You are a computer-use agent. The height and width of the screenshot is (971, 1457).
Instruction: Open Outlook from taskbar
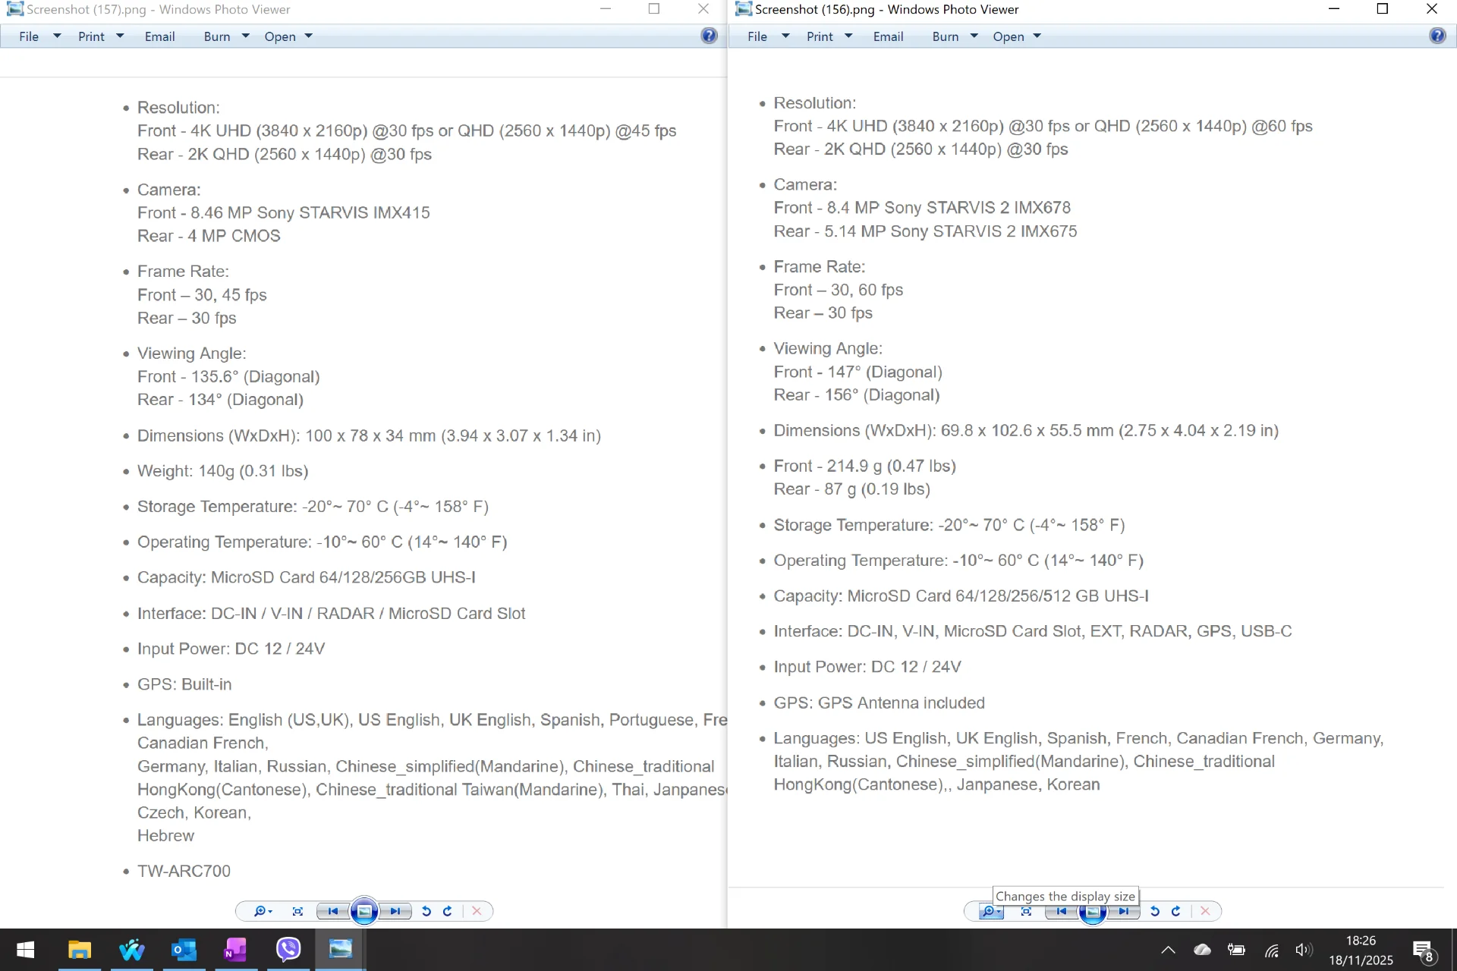[184, 950]
